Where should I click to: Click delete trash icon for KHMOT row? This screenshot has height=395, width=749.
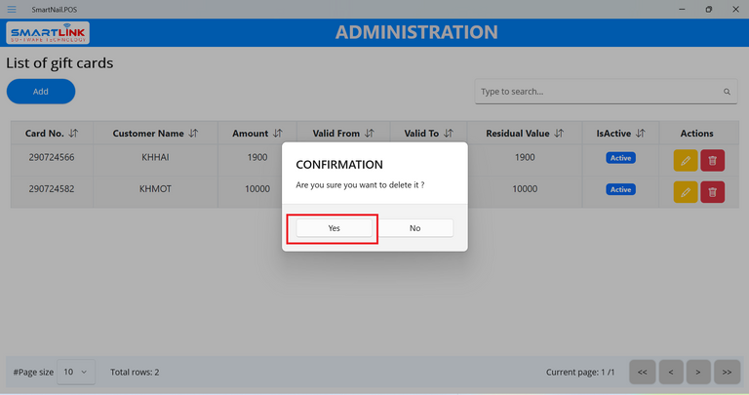tap(713, 191)
